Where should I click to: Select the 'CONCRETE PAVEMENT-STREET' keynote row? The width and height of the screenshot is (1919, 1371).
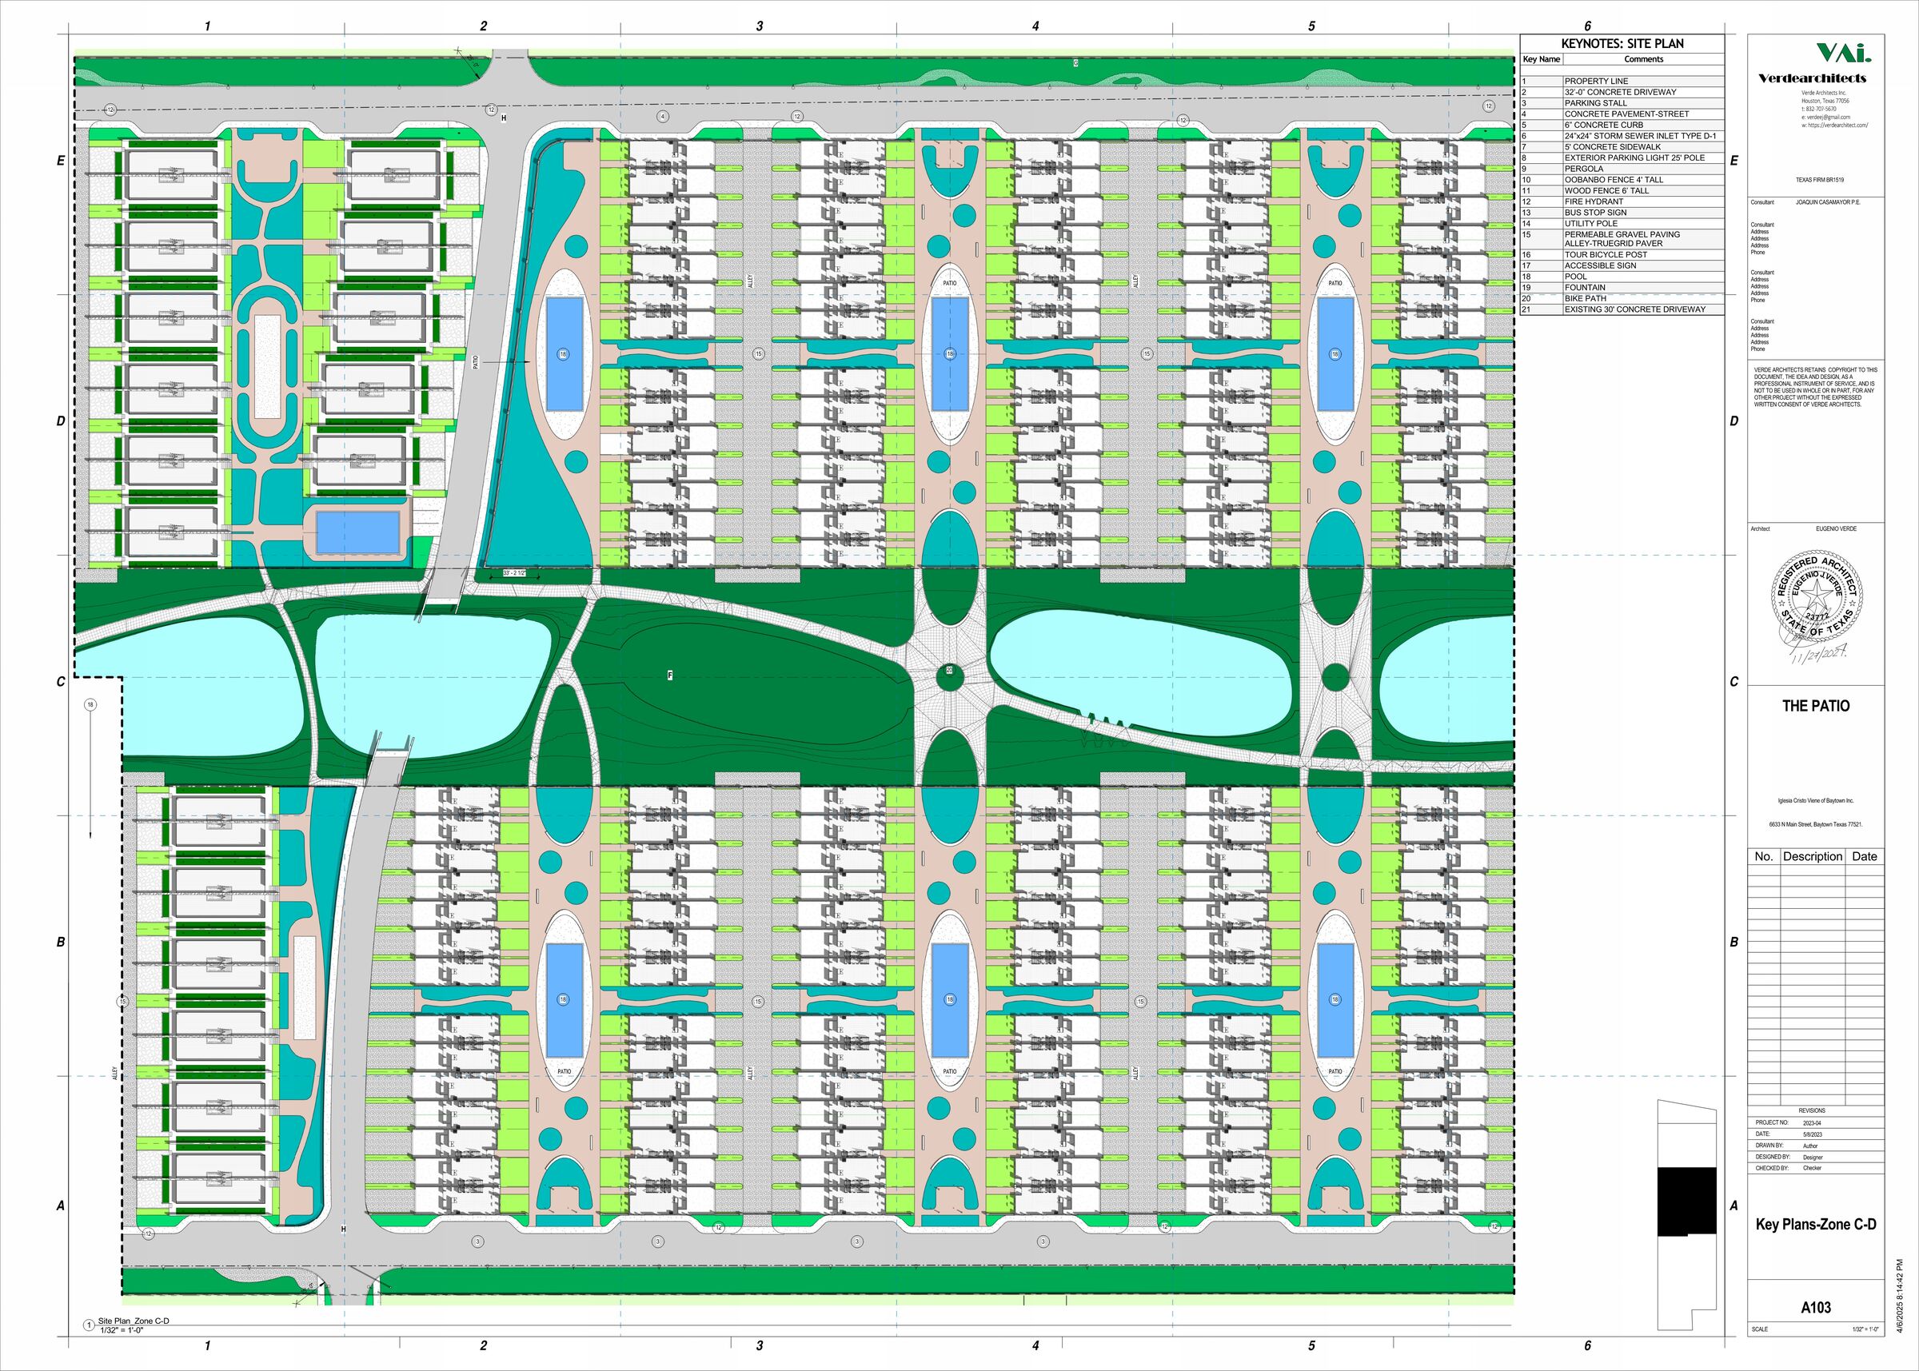coord(1622,114)
